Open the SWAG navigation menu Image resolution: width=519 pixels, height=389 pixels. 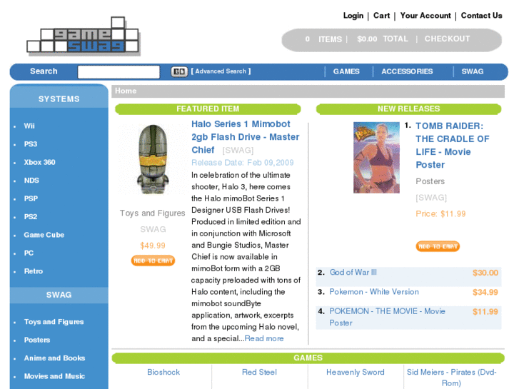click(473, 71)
